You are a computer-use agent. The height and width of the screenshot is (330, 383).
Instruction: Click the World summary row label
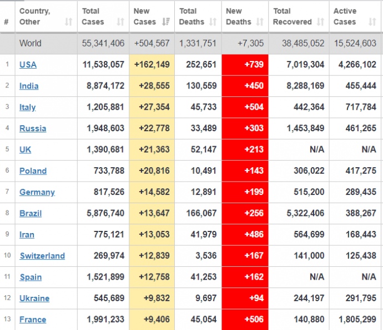[30, 43]
